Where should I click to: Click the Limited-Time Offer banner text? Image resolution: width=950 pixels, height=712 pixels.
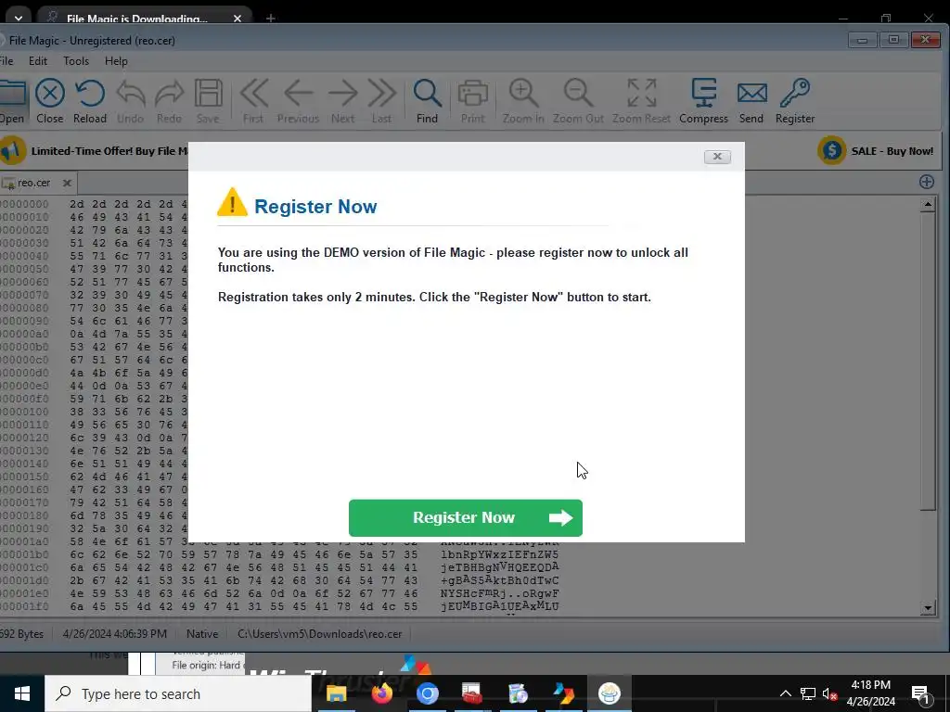[109, 151]
